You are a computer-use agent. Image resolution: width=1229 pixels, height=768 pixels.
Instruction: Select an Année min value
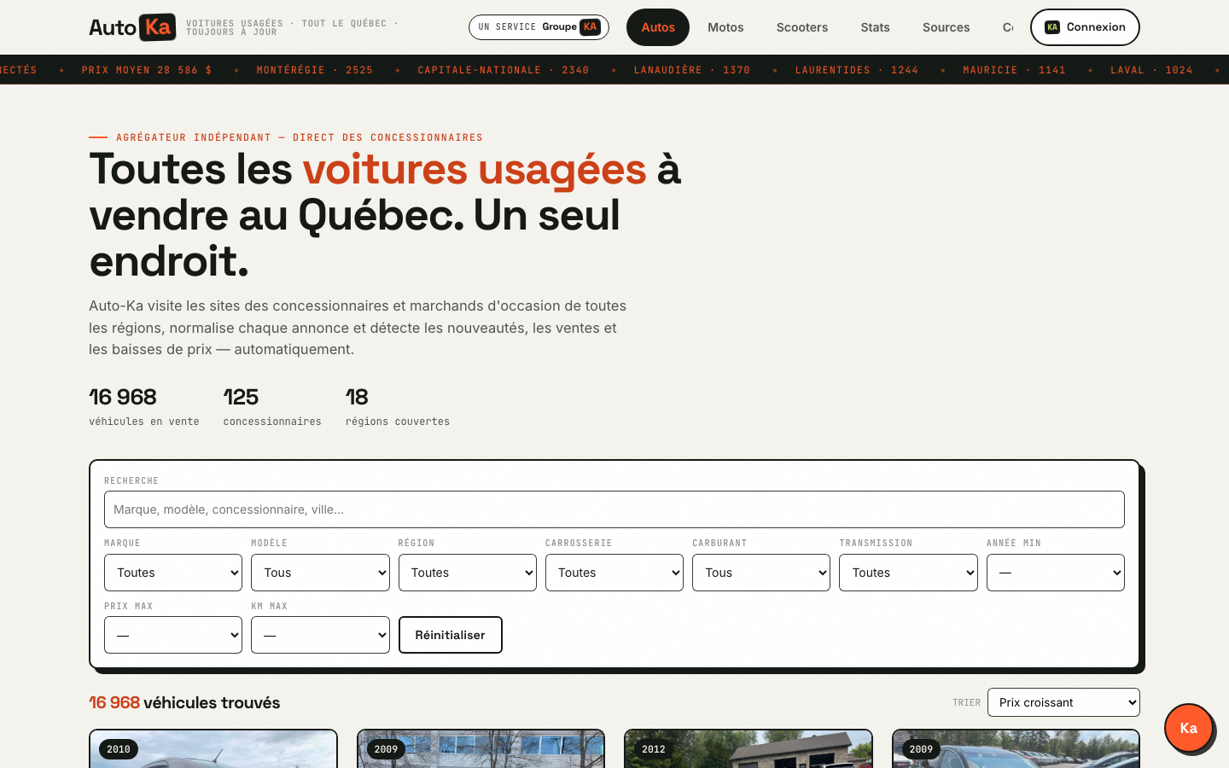tap(1056, 573)
